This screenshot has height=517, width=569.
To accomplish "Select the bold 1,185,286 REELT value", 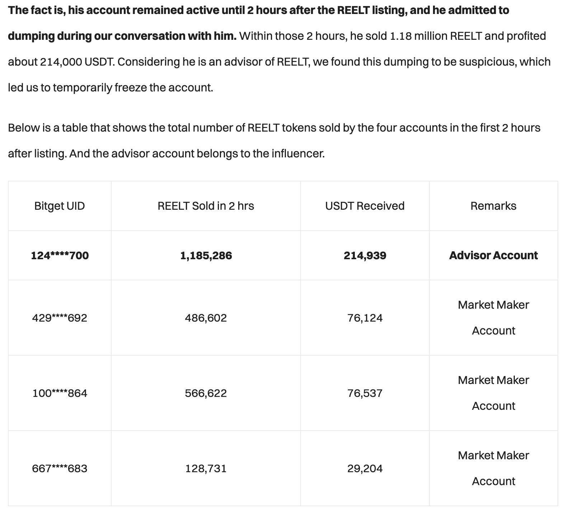I will pyautogui.click(x=206, y=255).
